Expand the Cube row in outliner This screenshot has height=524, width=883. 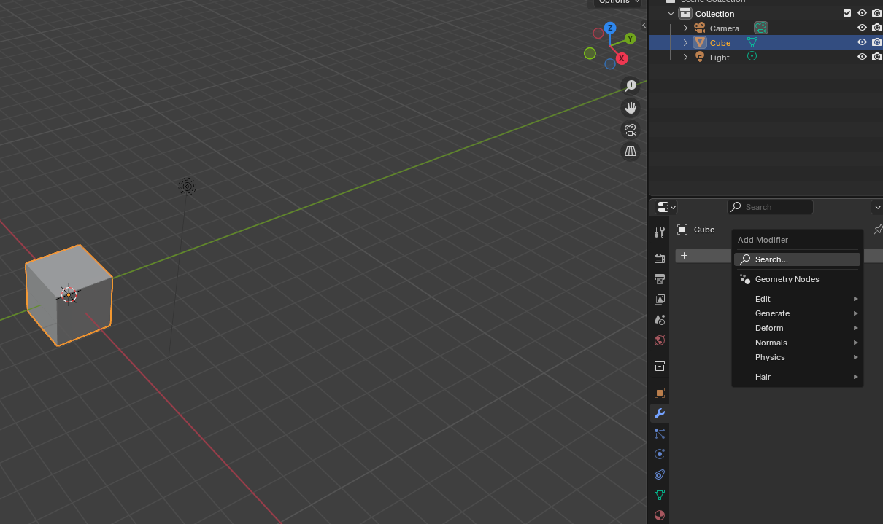pos(685,42)
